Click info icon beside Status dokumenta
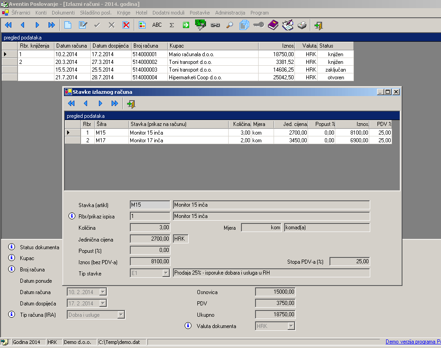Image resolution: width=441 pixels, height=348 pixels. 11,247
